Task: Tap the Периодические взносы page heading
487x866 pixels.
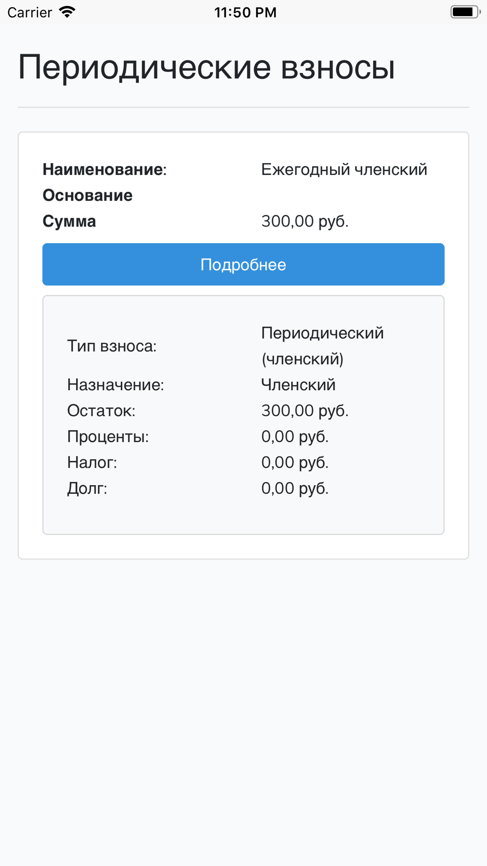Action: 206,67
